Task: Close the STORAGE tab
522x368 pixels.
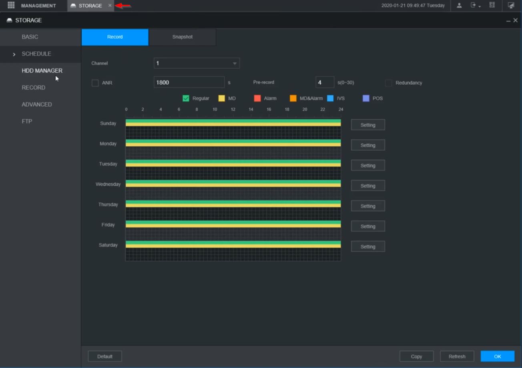Action: [110, 6]
